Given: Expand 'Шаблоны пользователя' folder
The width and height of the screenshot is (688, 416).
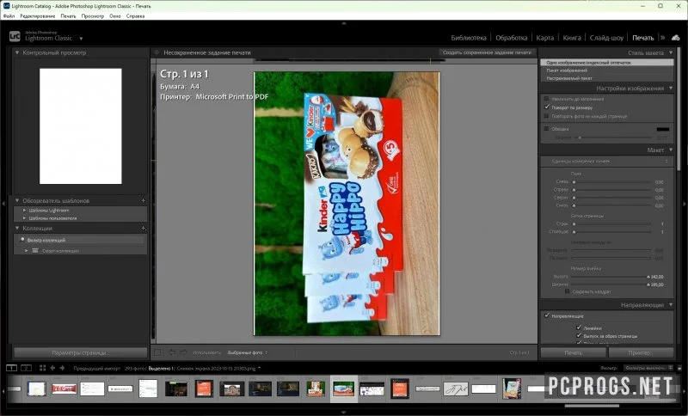Looking at the screenshot, I should (25, 217).
